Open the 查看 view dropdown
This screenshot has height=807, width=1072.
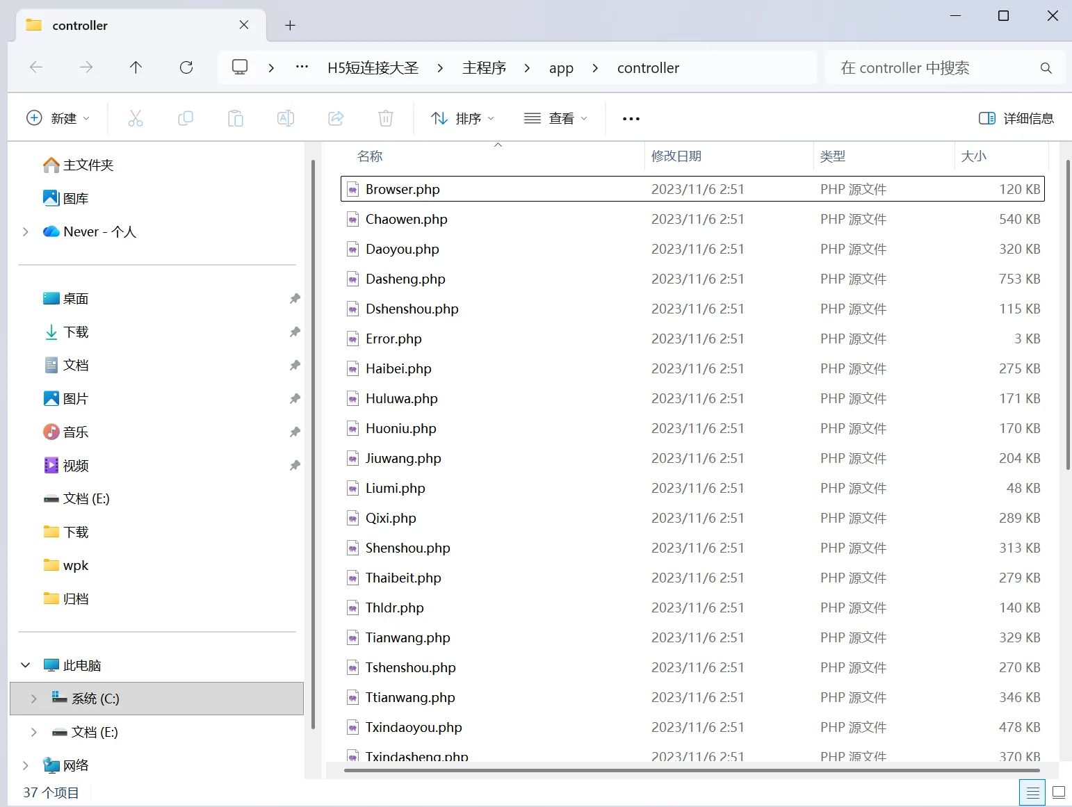(x=555, y=118)
